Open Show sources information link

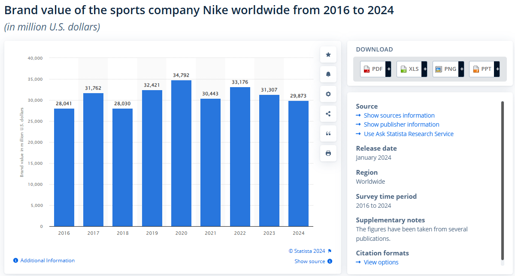pyautogui.click(x=399, y=115)
